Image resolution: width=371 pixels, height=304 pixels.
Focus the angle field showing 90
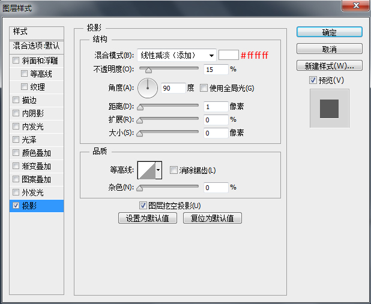173,88
